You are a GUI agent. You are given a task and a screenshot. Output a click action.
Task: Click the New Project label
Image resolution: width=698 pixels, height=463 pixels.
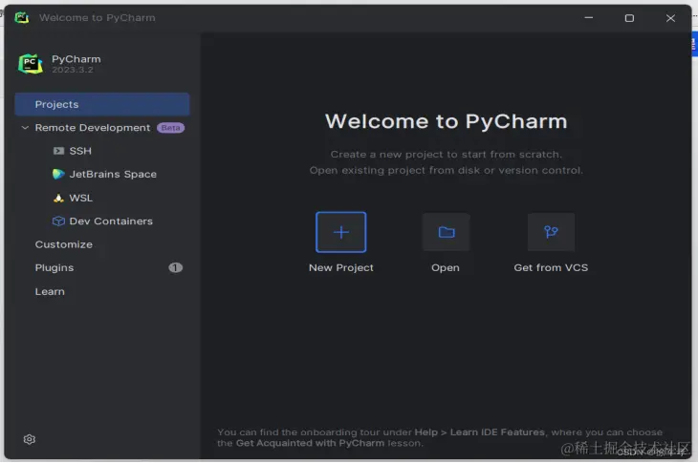341,267
